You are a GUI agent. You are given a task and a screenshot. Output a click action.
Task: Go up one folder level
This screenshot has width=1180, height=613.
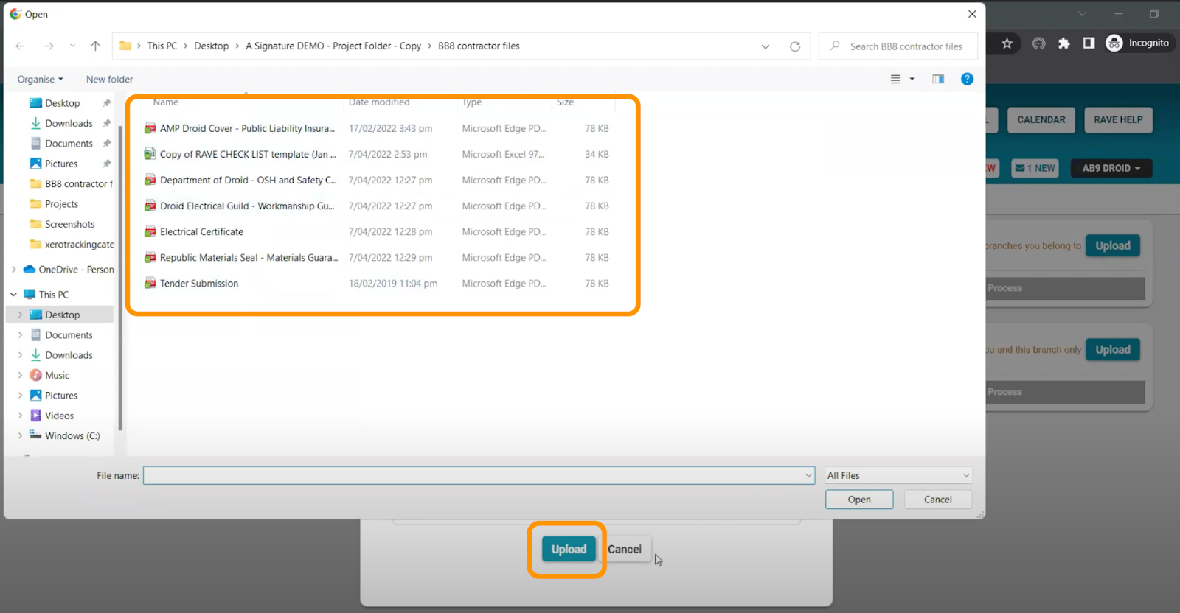click(95, 46)
